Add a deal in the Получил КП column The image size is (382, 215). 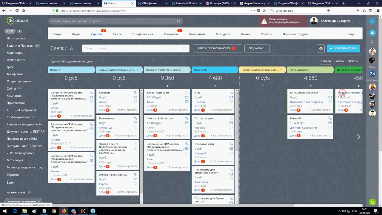(215, 86)
